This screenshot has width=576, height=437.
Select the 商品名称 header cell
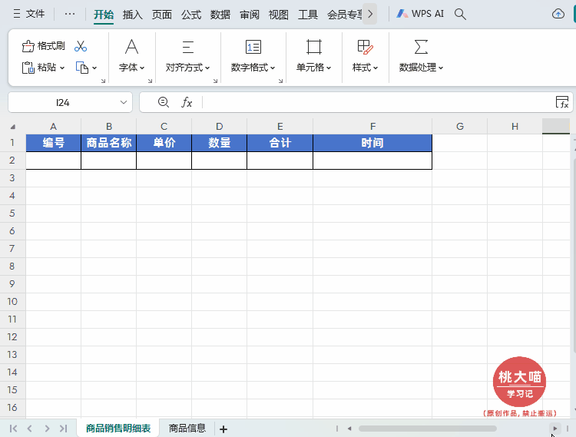coord(109,143)
